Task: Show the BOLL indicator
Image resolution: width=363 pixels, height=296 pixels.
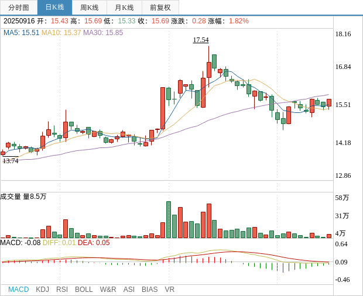Action: pyautogui.click(x=84, y=290)
